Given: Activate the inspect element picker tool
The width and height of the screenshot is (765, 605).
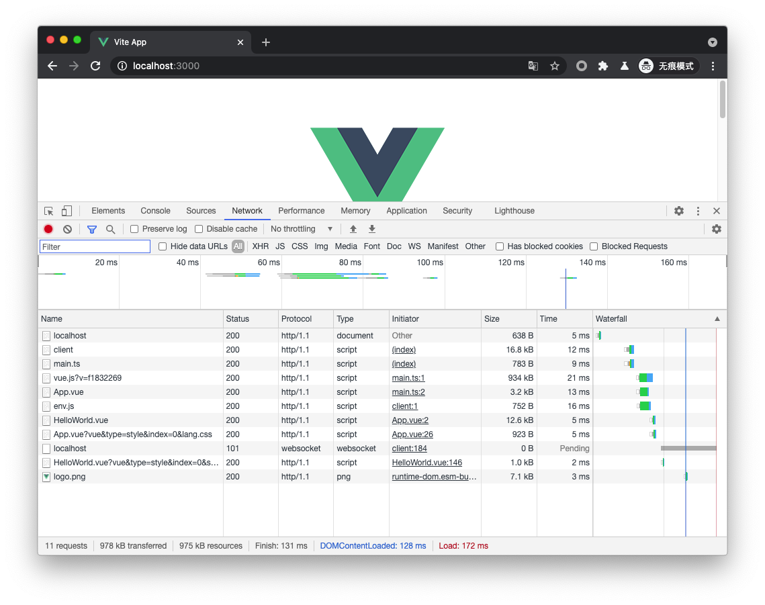Looking at the screenshot, I should coord(49,211).
